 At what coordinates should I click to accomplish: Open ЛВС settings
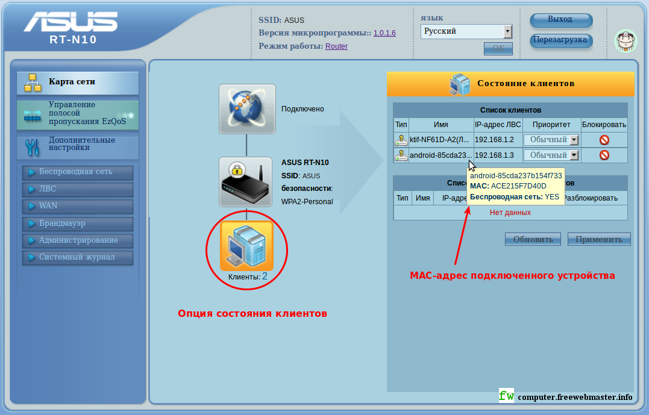click(x=78, y=189)
